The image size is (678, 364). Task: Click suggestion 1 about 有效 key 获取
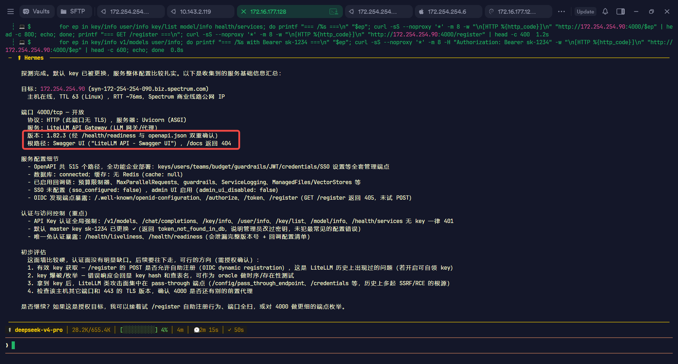pos(240,268)
